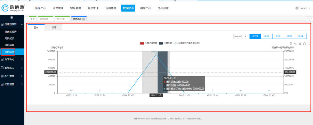
Task: Open the dropdown arrow beside sandy
Action: tap(309, 8)
